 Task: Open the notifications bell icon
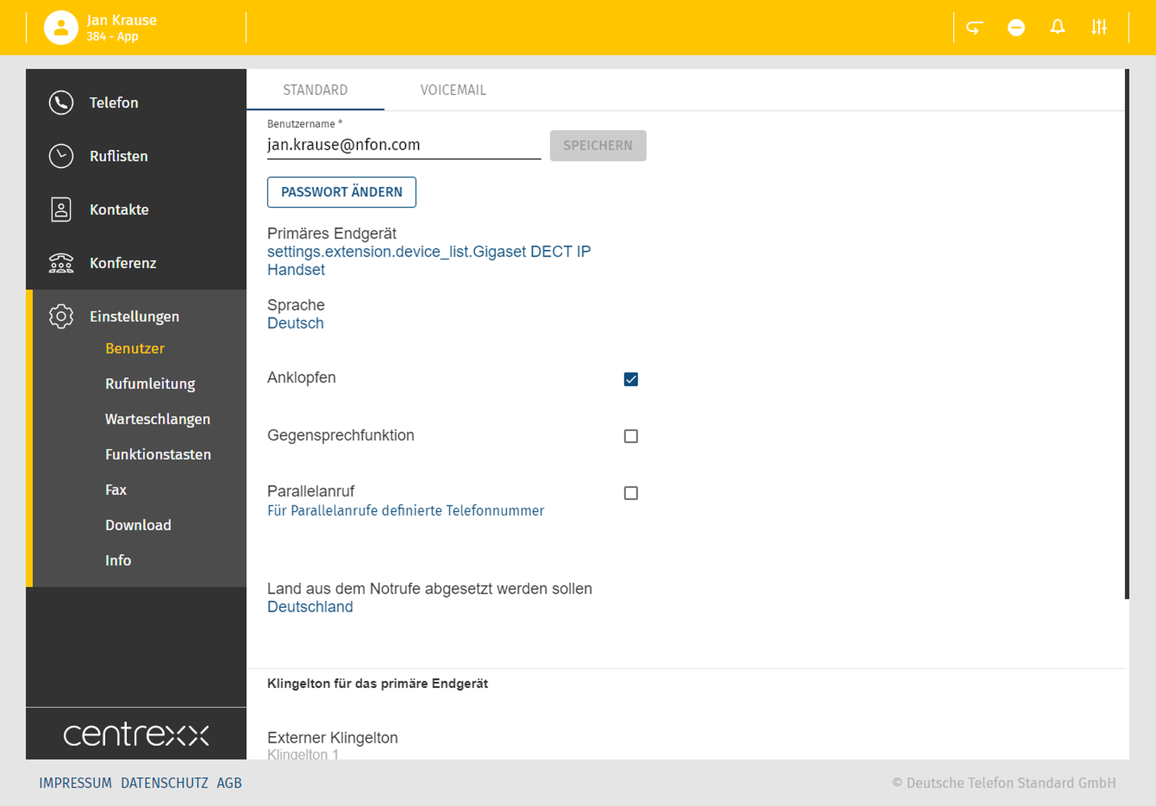(x=1058, y=27)
